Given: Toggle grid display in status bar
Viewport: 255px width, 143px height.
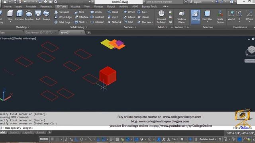Looking at the screenshot, I should click(x=52, y=139).
